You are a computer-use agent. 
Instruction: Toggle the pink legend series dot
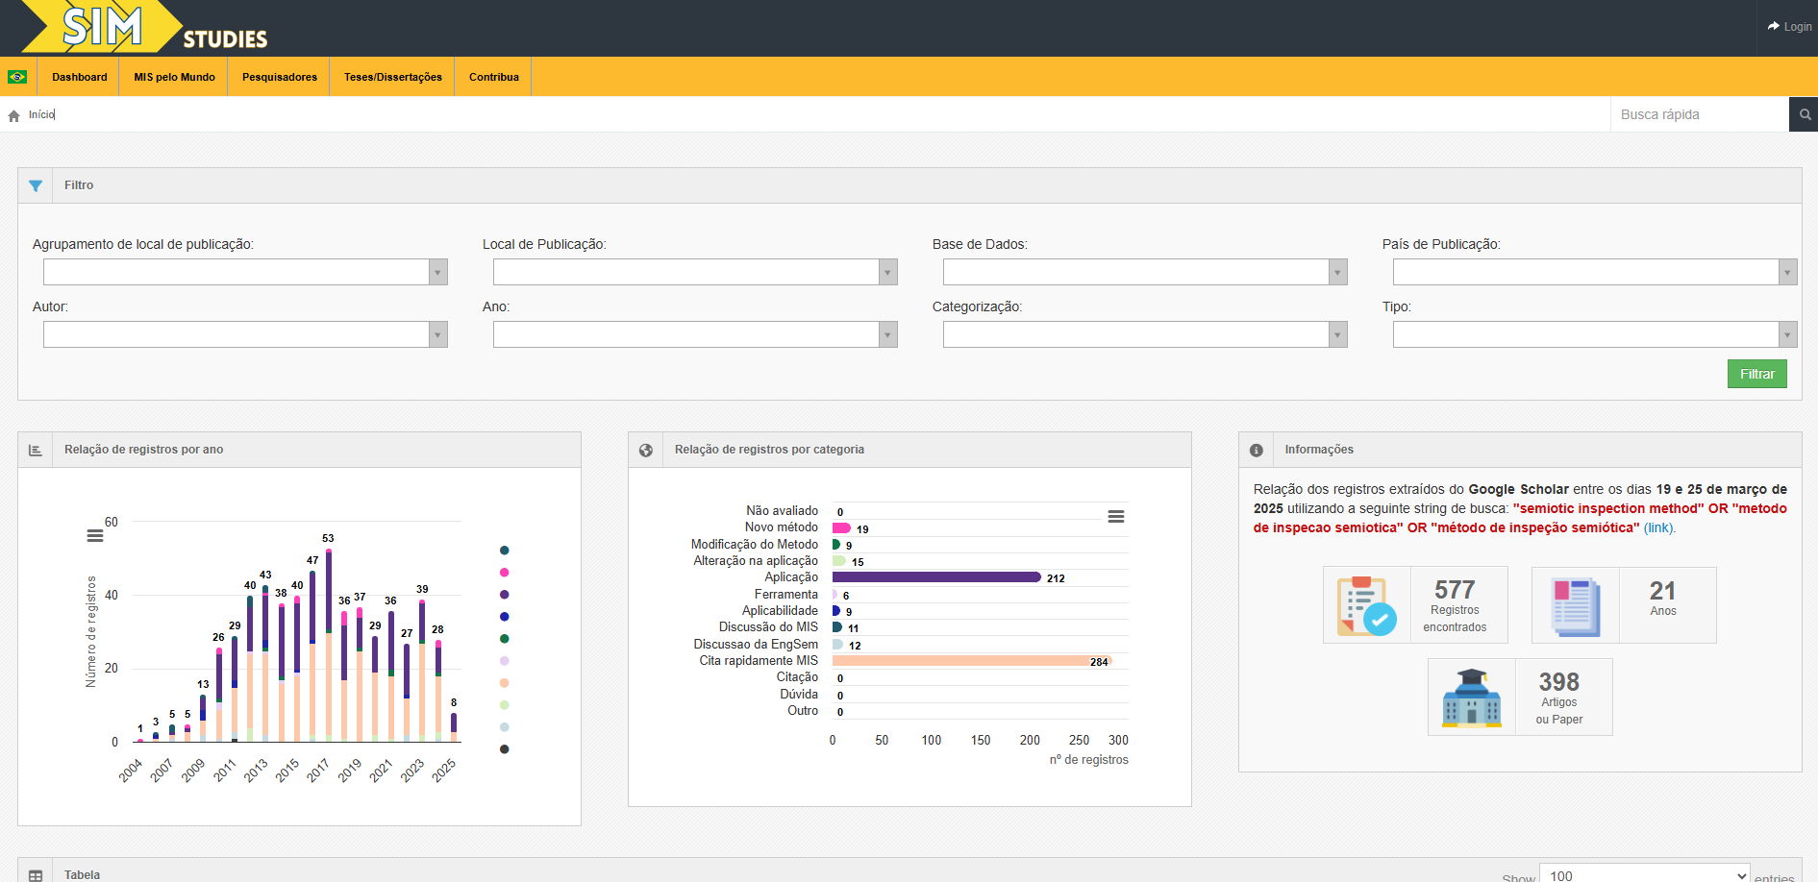pyautogui.click(x=504, y=573)
